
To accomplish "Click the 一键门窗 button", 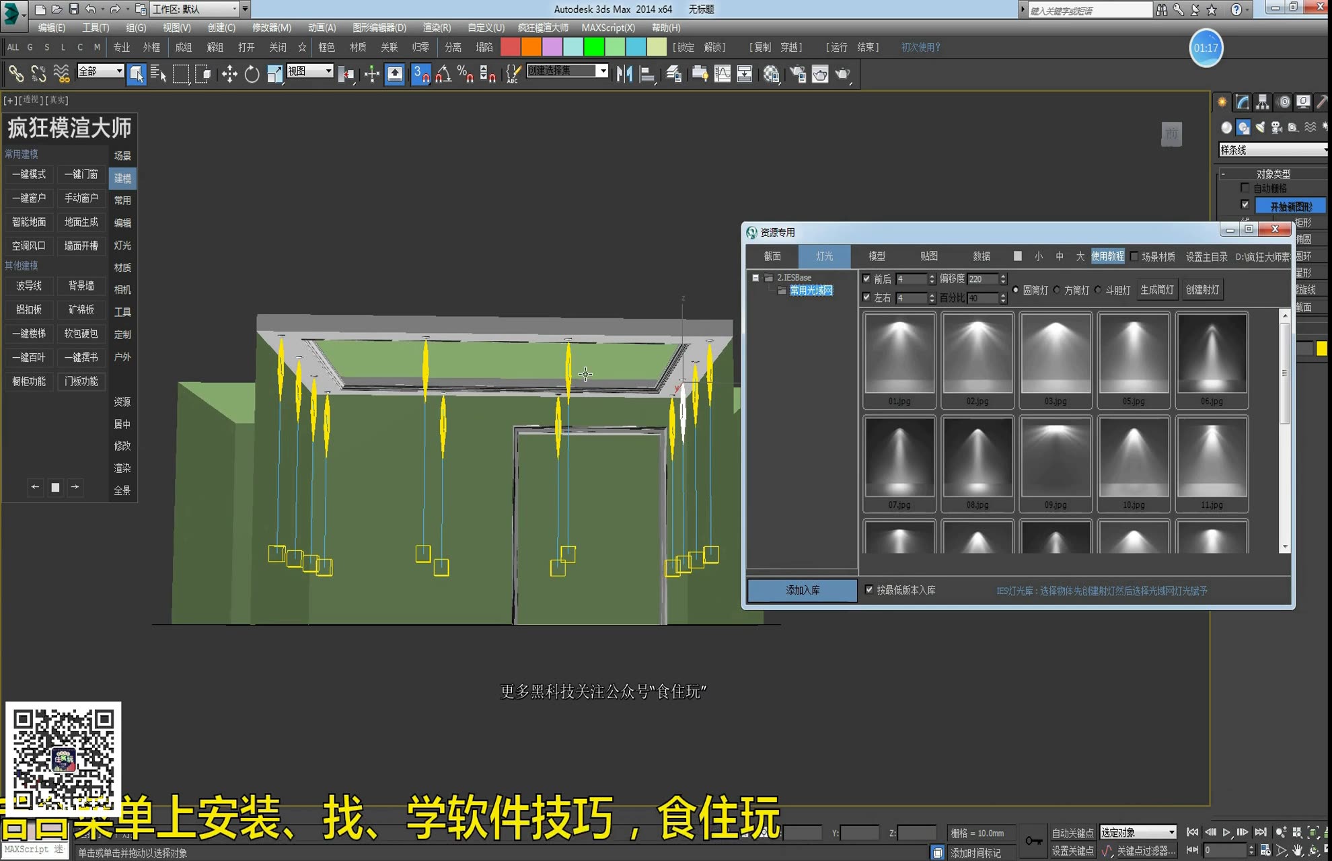I will coord(81,174).
